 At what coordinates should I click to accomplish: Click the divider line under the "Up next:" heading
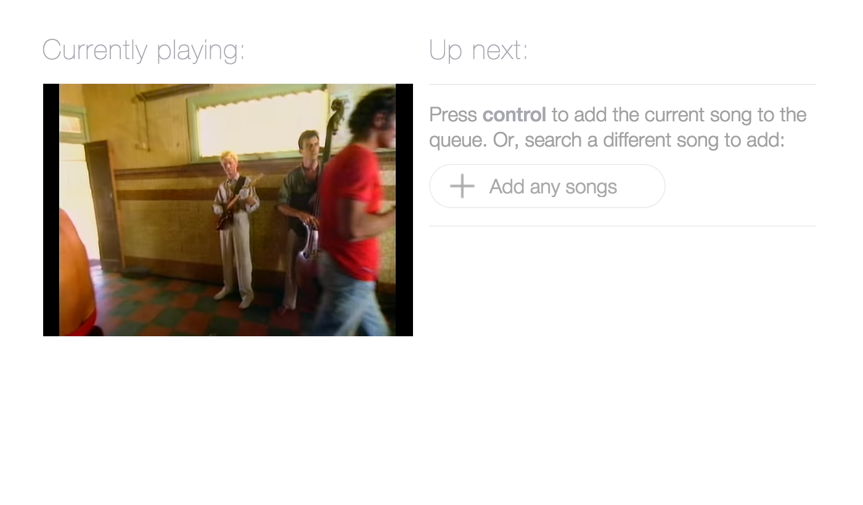pos(623,84)
